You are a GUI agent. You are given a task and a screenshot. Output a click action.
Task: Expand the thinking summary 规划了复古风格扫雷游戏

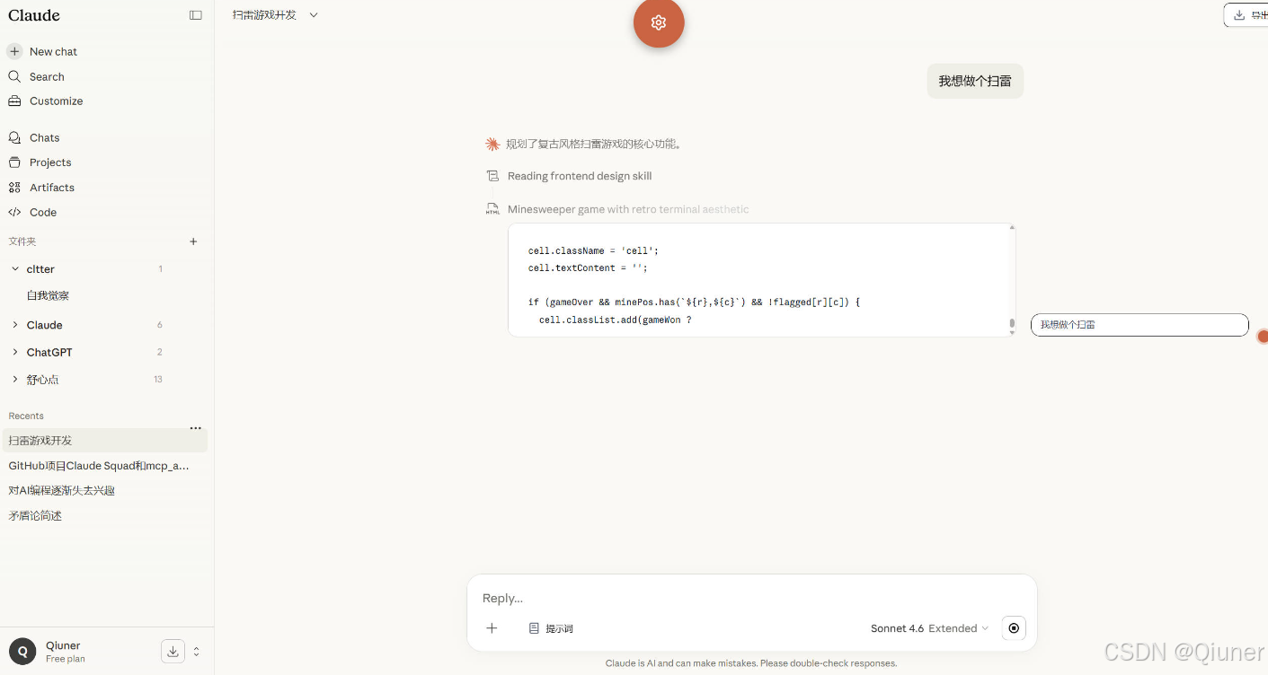click(x=594, y=144)
